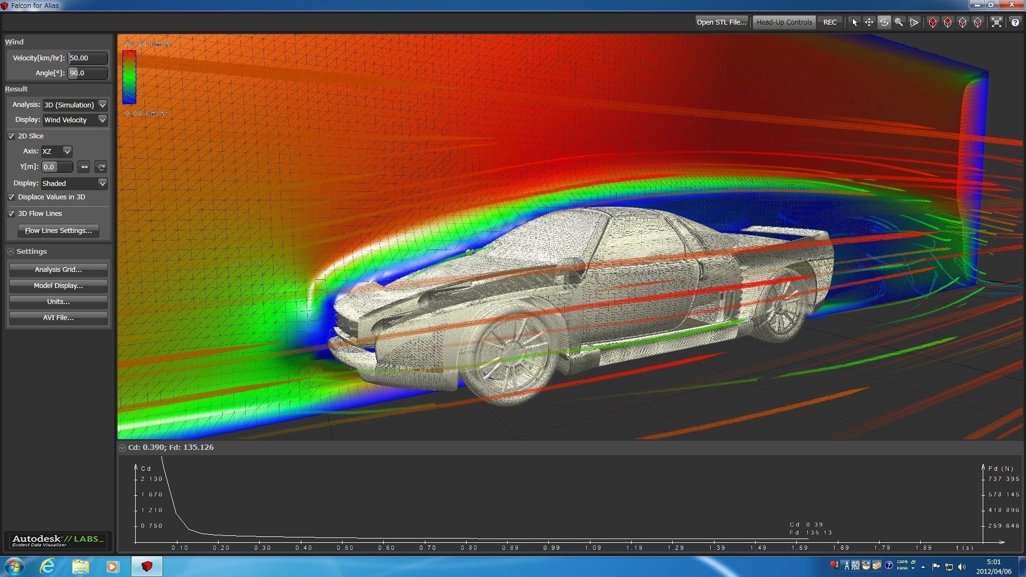Click the IME conversion mode '般' icon

point(856,565)
